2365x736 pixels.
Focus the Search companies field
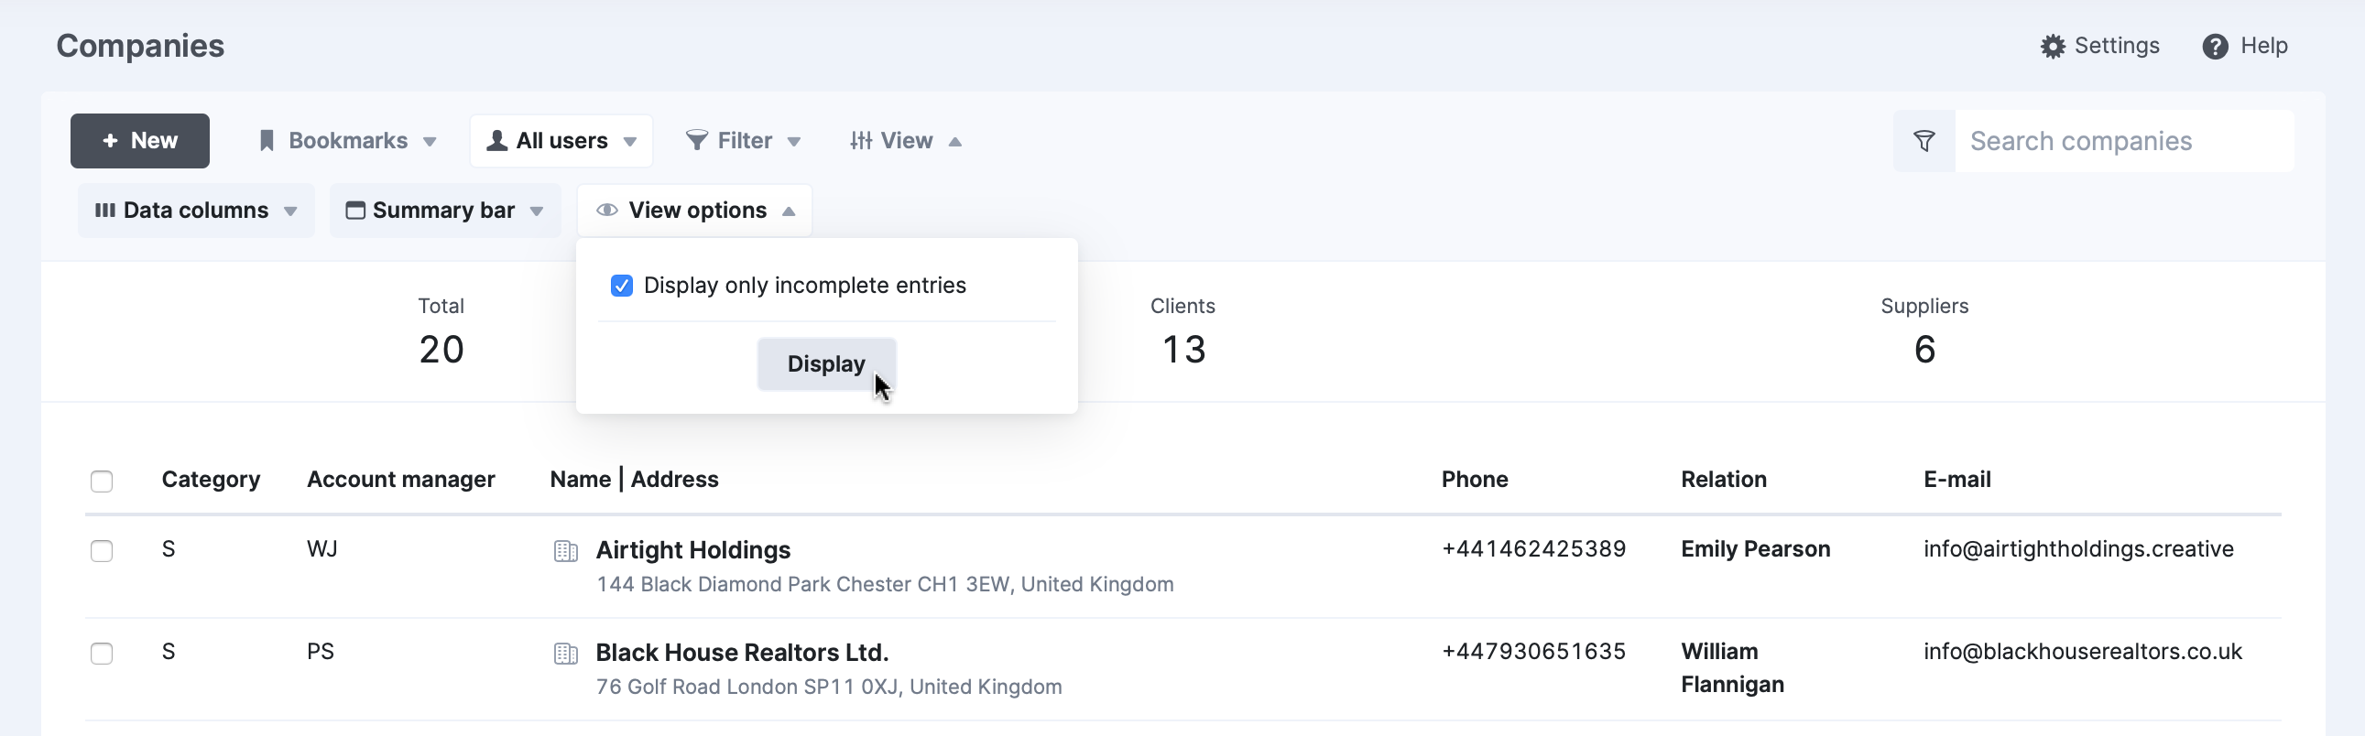pos(2123,141)
